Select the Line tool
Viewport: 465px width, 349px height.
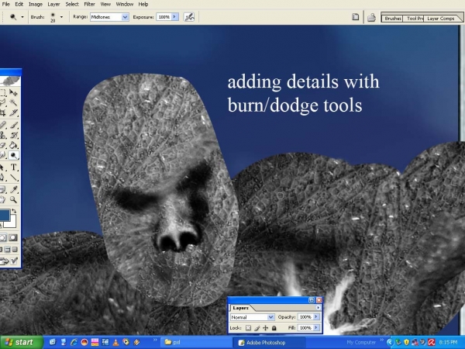pyautogui.click(x=13, y=178)
